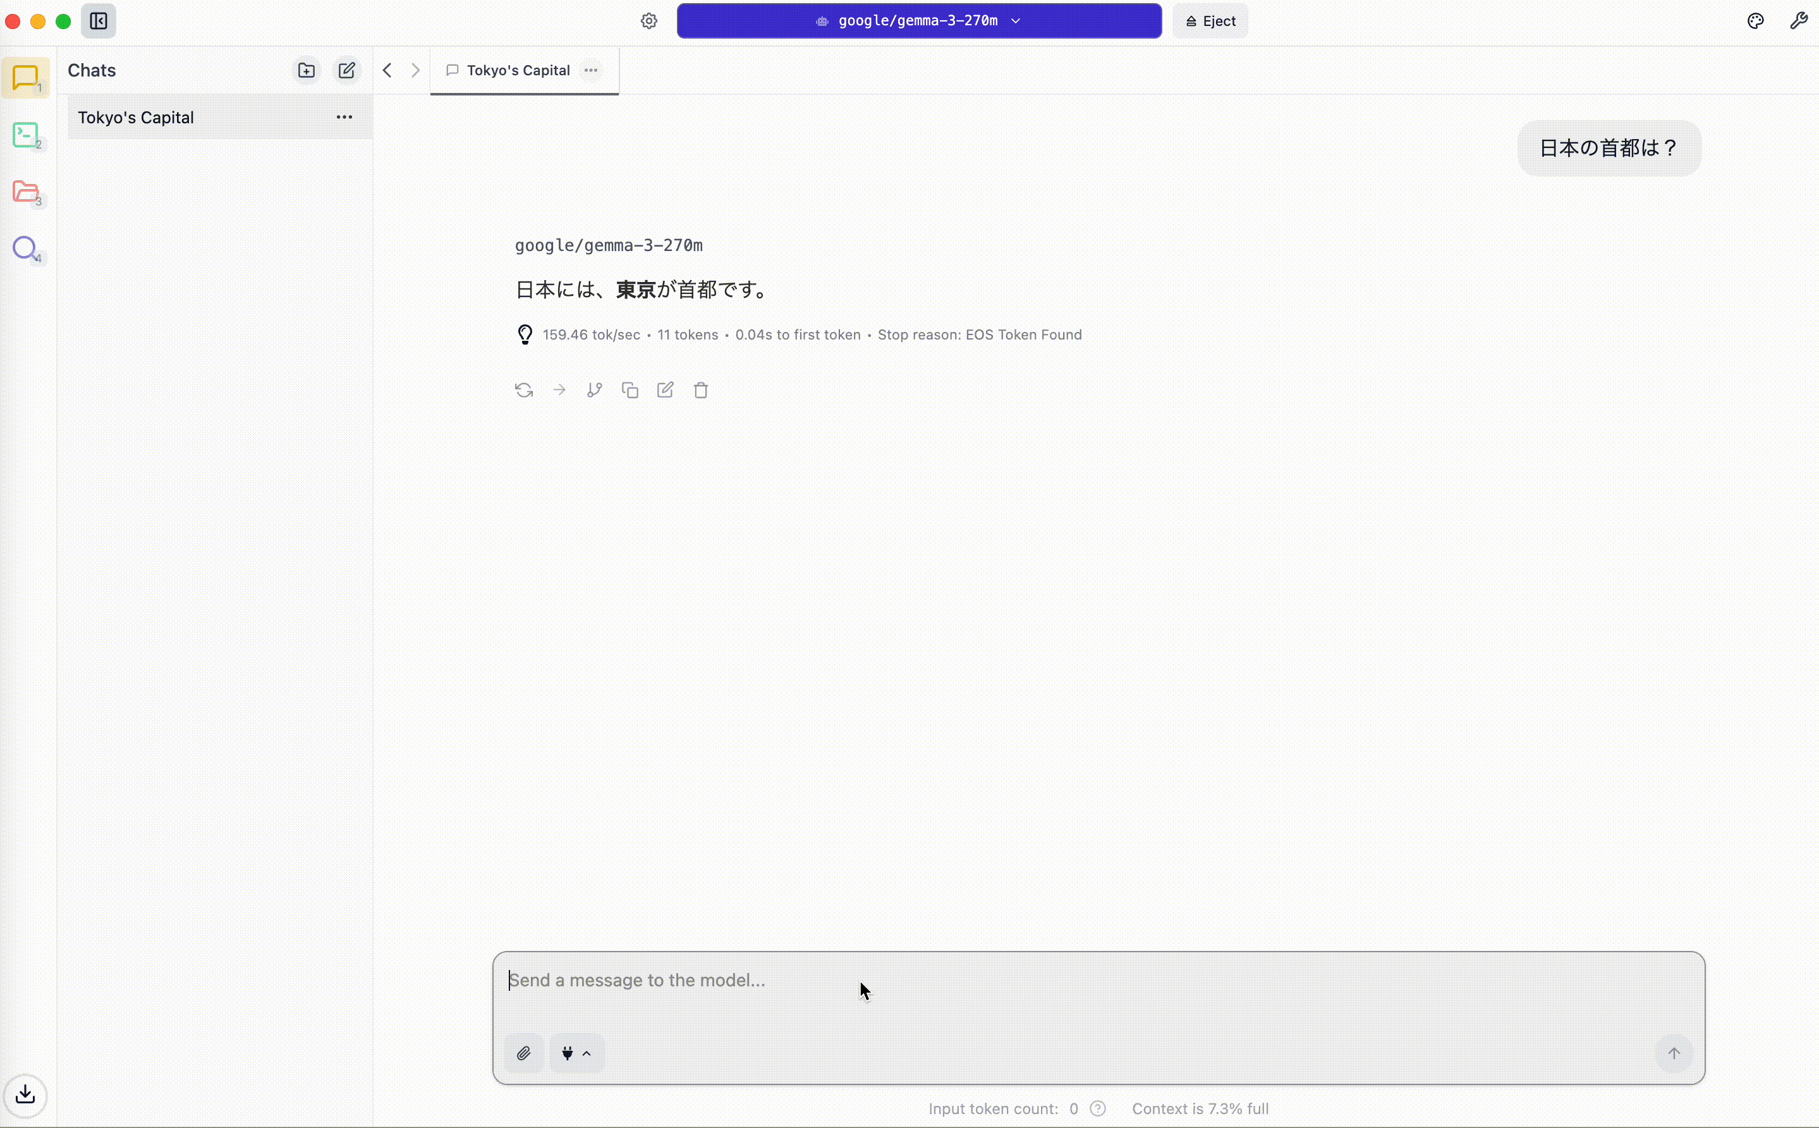Edit the assistant message
1819x1128 pixels.
tap(665, 390)
